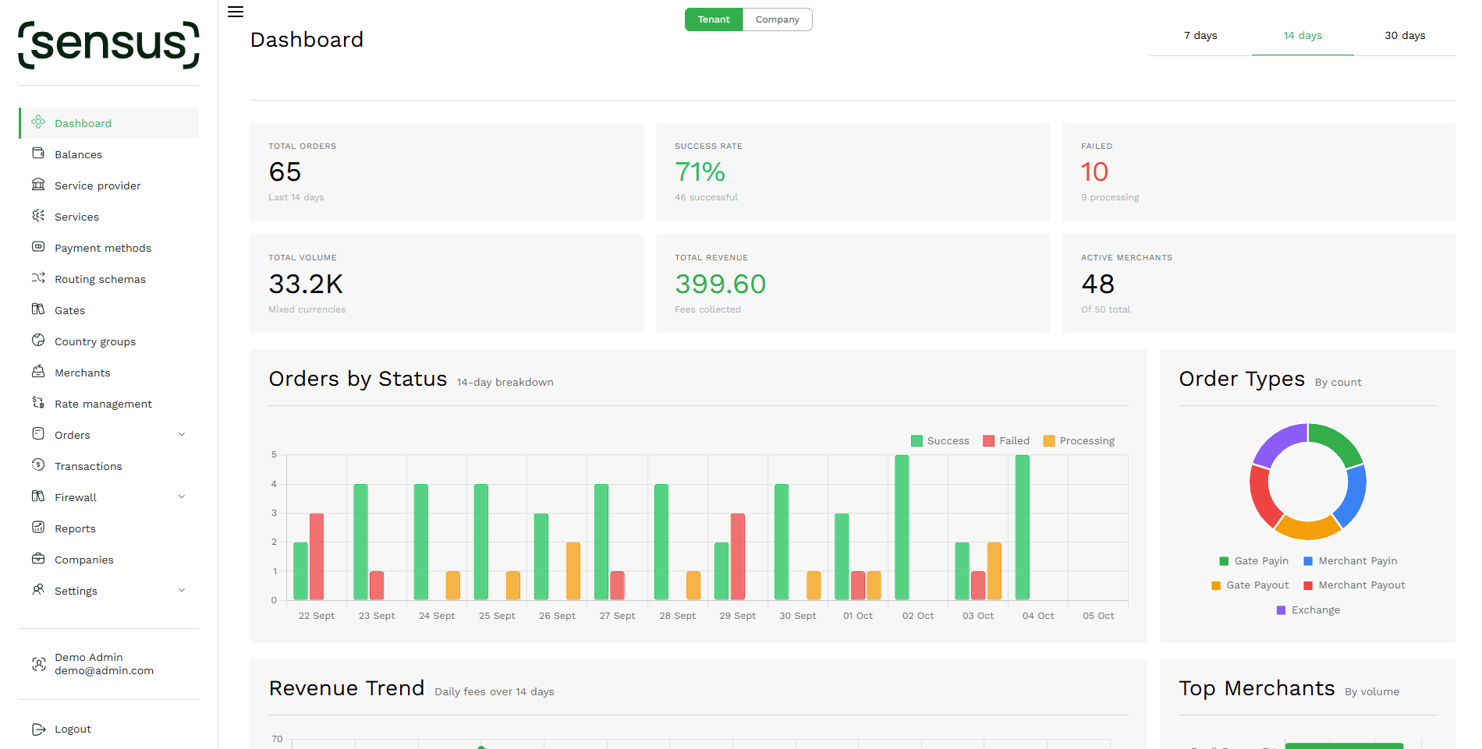The image size is (1482, 749).
Task: Click the Payment methods icon
Action: (x=38, y=247)
